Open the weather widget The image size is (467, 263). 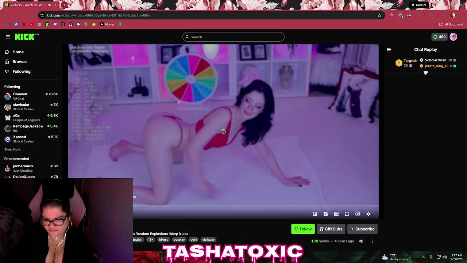click(x=395, y=257)
